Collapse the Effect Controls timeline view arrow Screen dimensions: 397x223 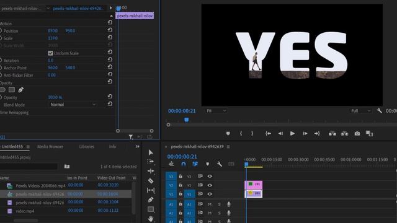[110, 8]
